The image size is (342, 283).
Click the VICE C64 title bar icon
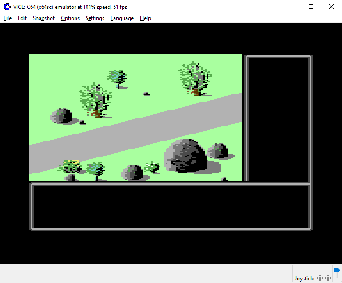click(x=8, y=7)
